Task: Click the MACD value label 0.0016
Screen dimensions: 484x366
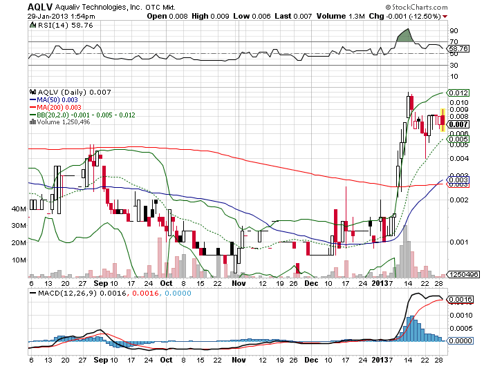Action: click(460, 300)
